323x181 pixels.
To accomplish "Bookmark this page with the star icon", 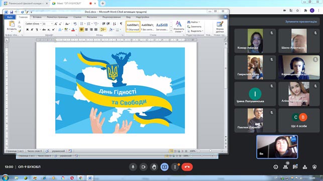I will click(297, 11).
